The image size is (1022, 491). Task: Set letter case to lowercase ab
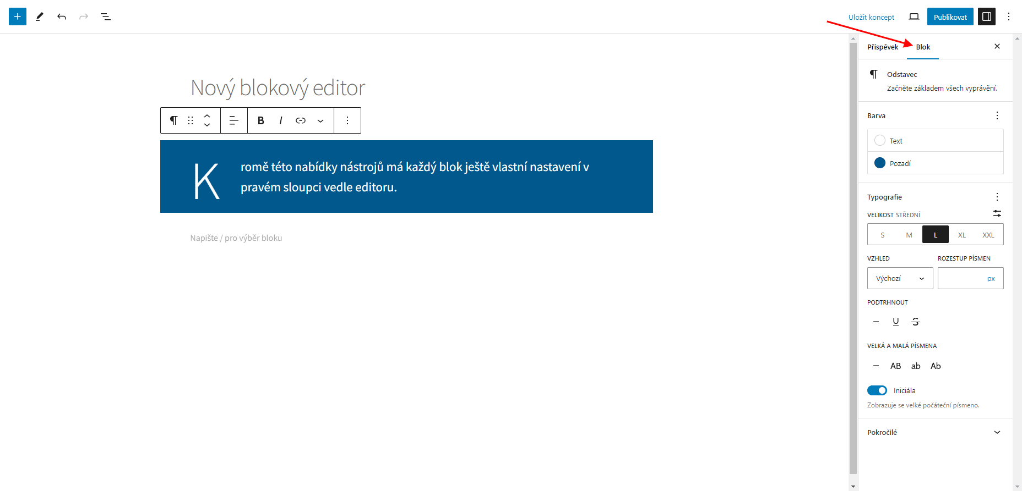click(x=916, y=366)
